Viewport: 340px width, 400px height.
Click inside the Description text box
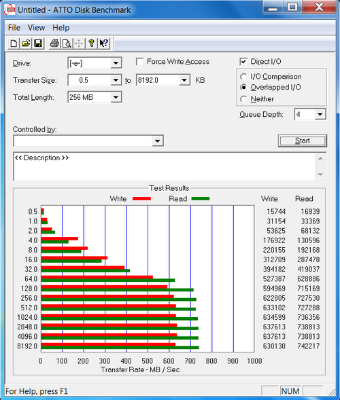point(165,166)
